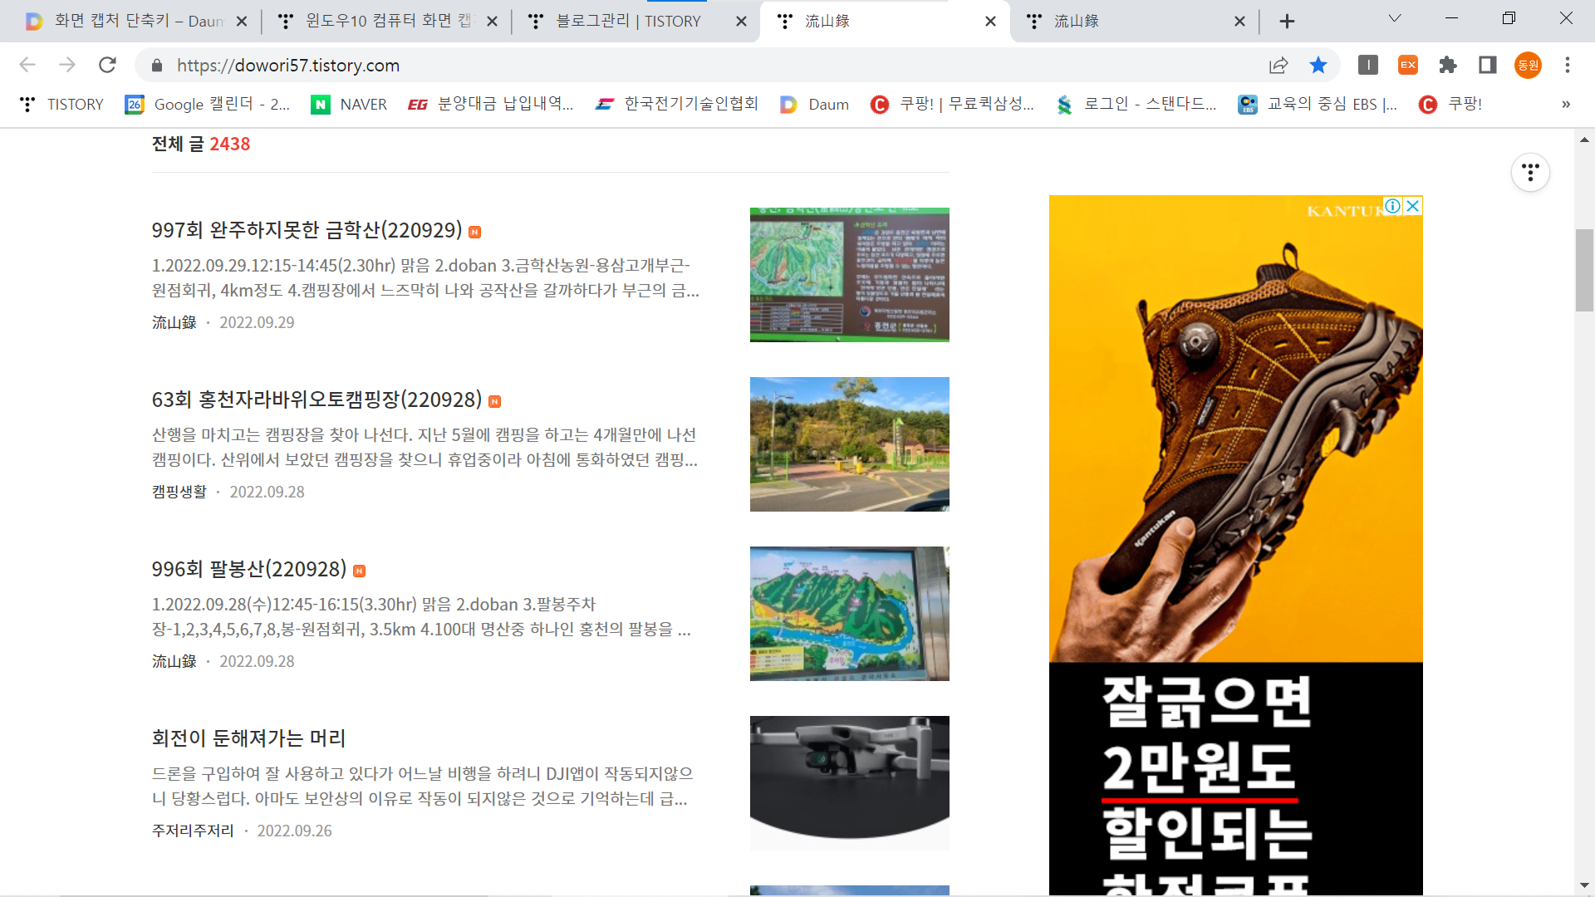
Task: Open the post 996회 팔봉산(220928)
Action: 248,570
